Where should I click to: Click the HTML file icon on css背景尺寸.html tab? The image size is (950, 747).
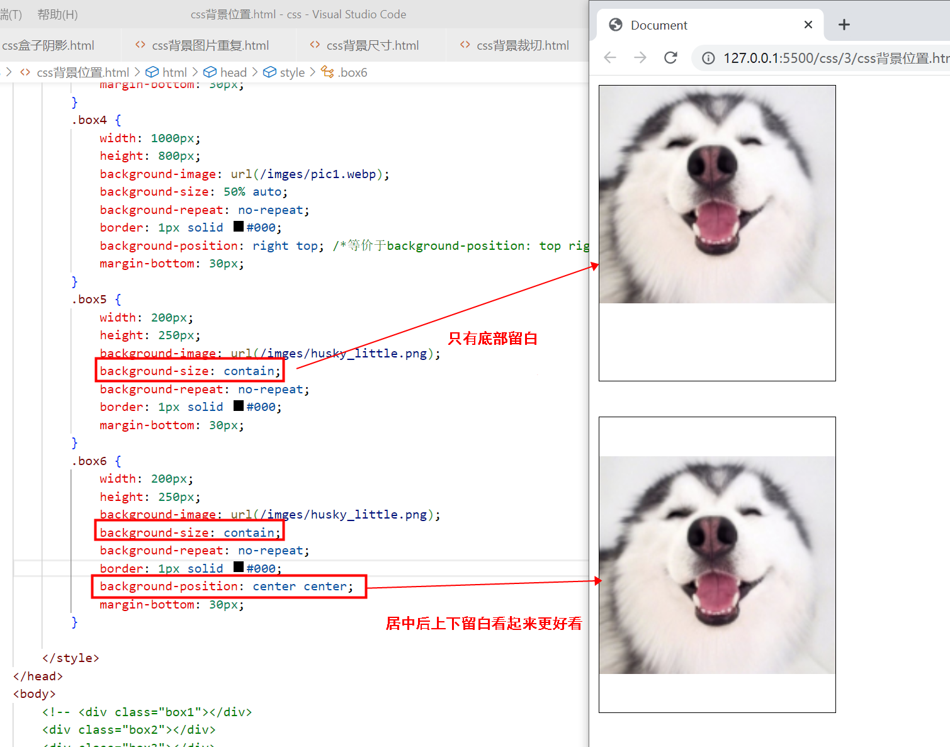point(315,45)
